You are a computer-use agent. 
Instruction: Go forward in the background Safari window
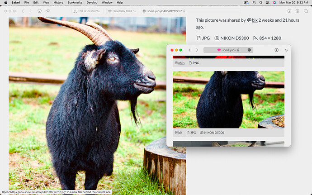pyautogui.click(x=31, y=11)
